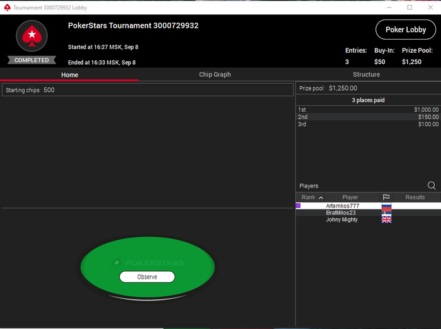Open the Structure tab
The image size is (441, 329).
coord(366,75)
